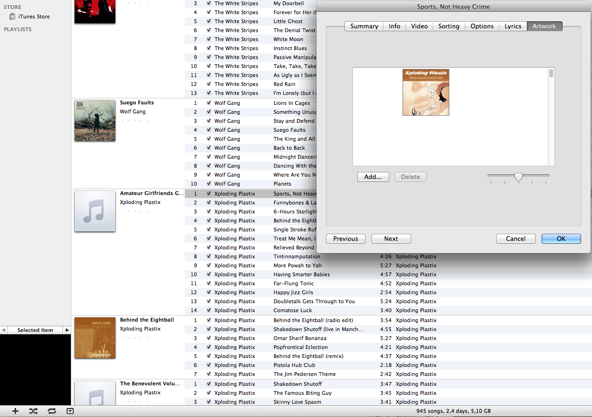Uncheck the Suego Faults track checkbox

coord(209,130)
